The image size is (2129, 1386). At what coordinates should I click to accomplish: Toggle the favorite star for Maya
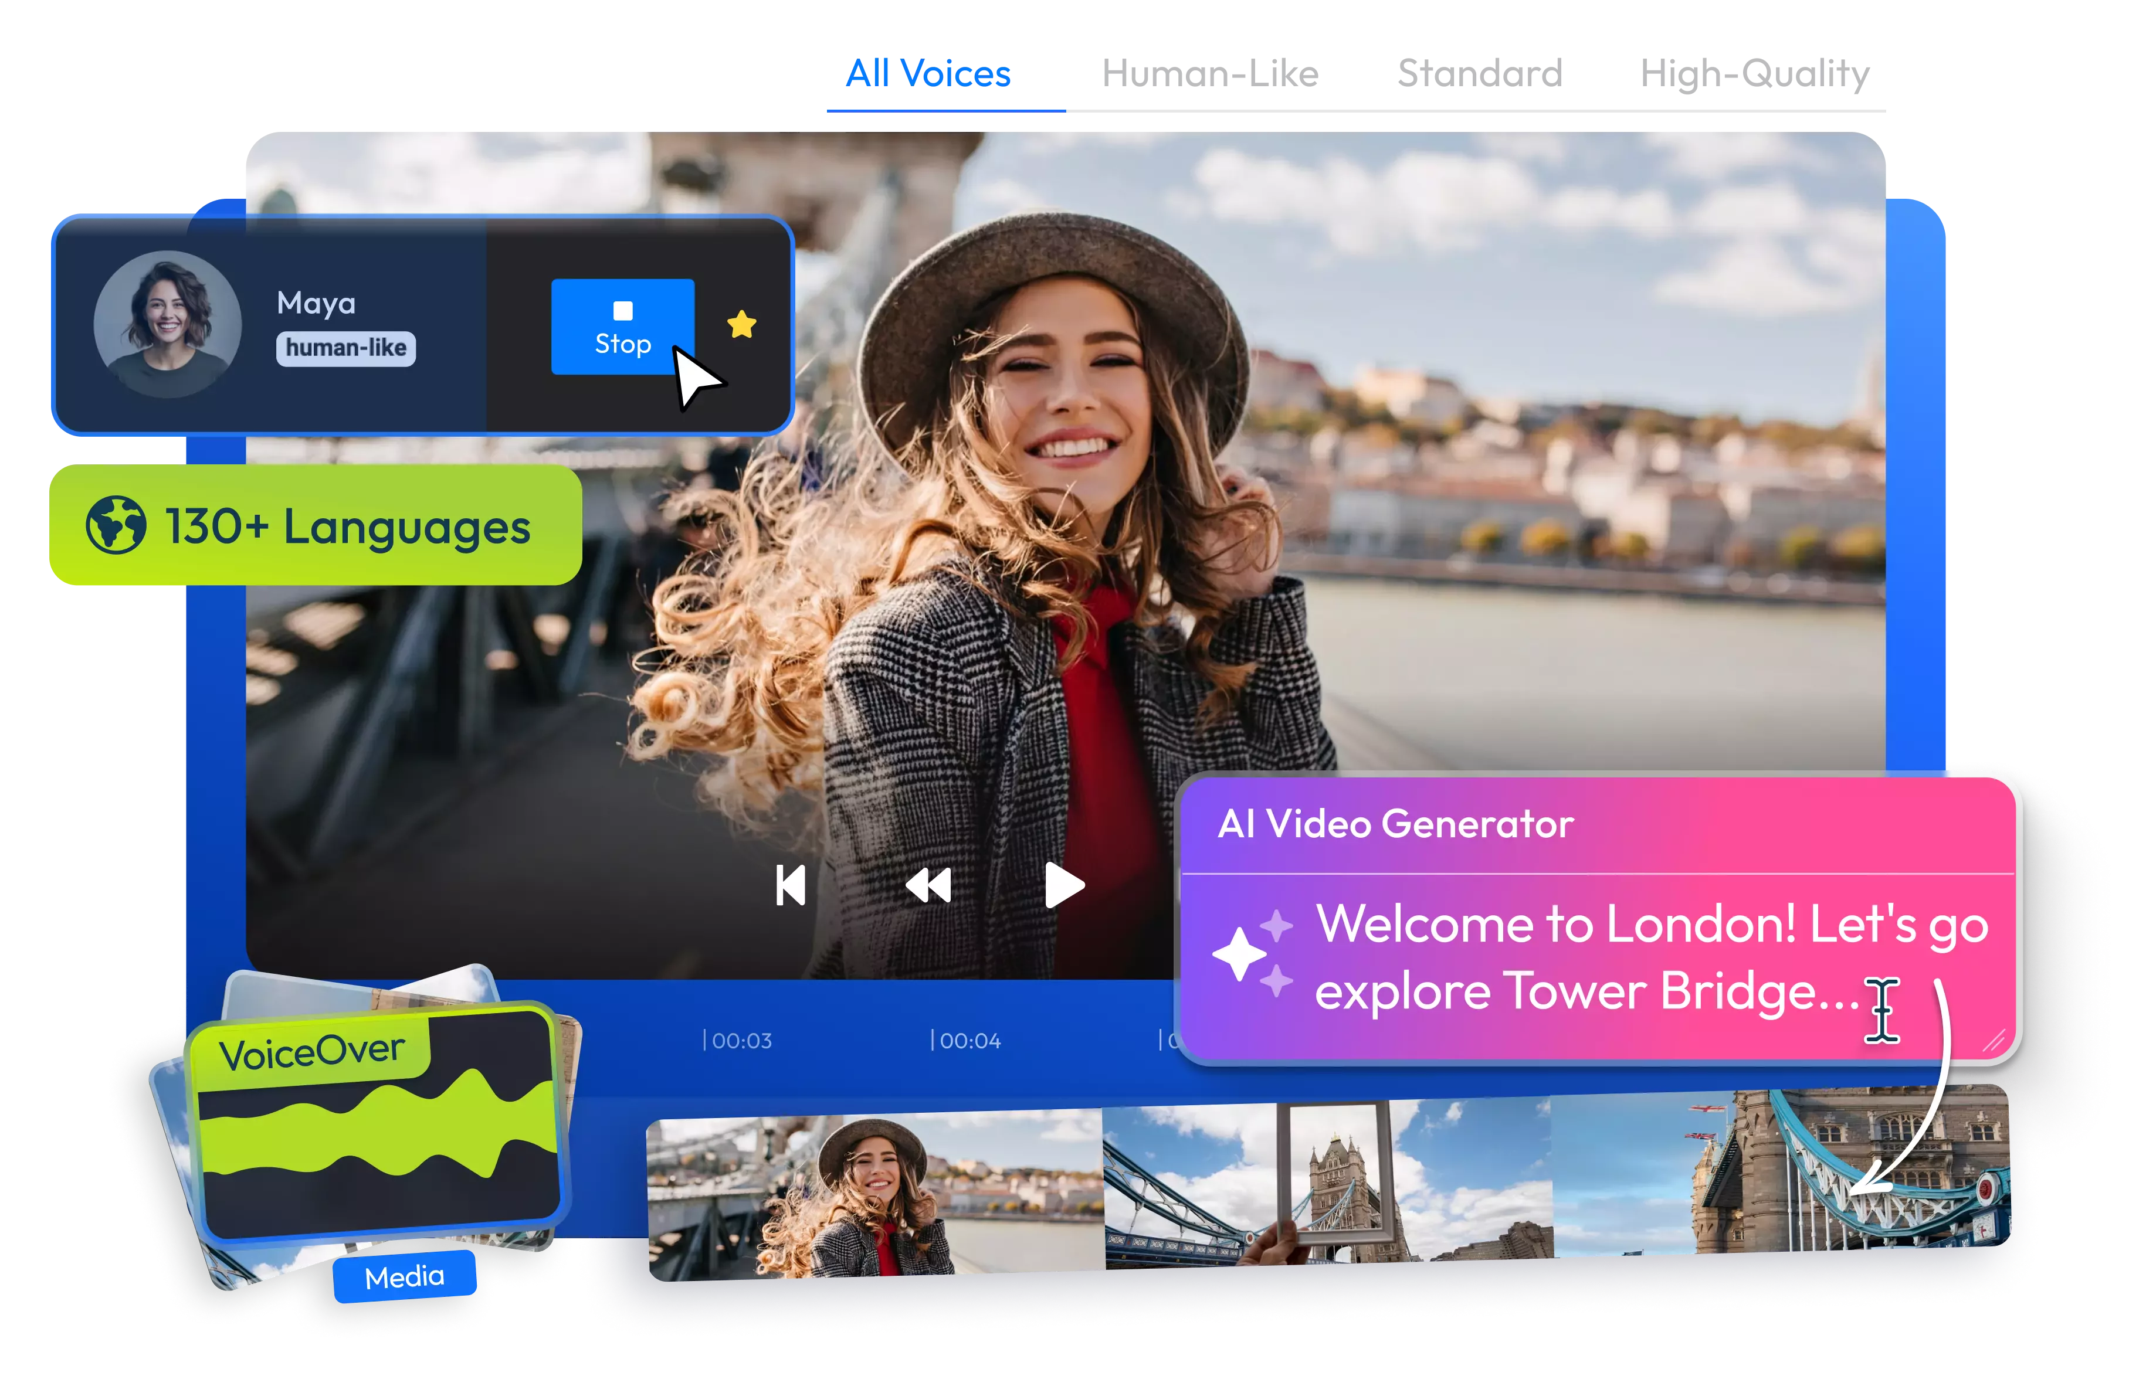point(741,325)
